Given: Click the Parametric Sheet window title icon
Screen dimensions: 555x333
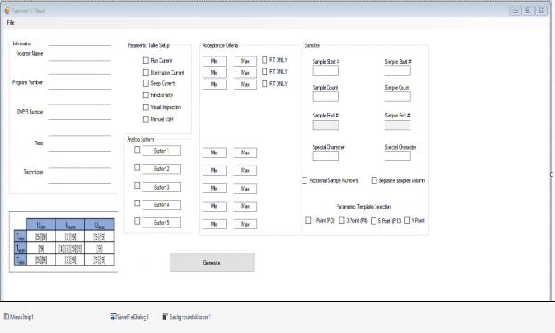Looking at the screenshot, I should [x=6, y=10].
